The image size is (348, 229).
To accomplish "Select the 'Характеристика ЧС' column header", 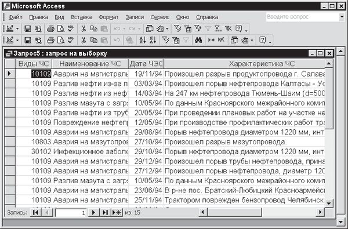I will click(x=244, y=64).
